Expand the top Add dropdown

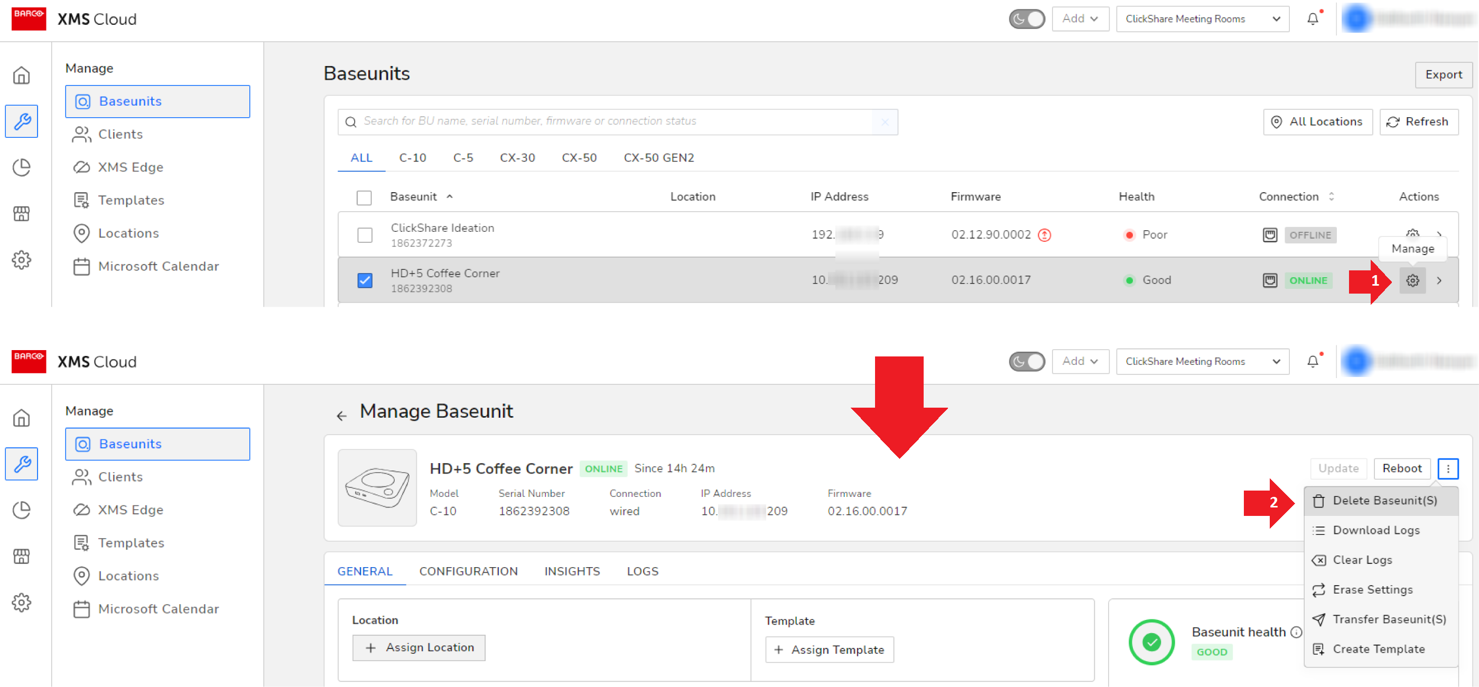1080,19
